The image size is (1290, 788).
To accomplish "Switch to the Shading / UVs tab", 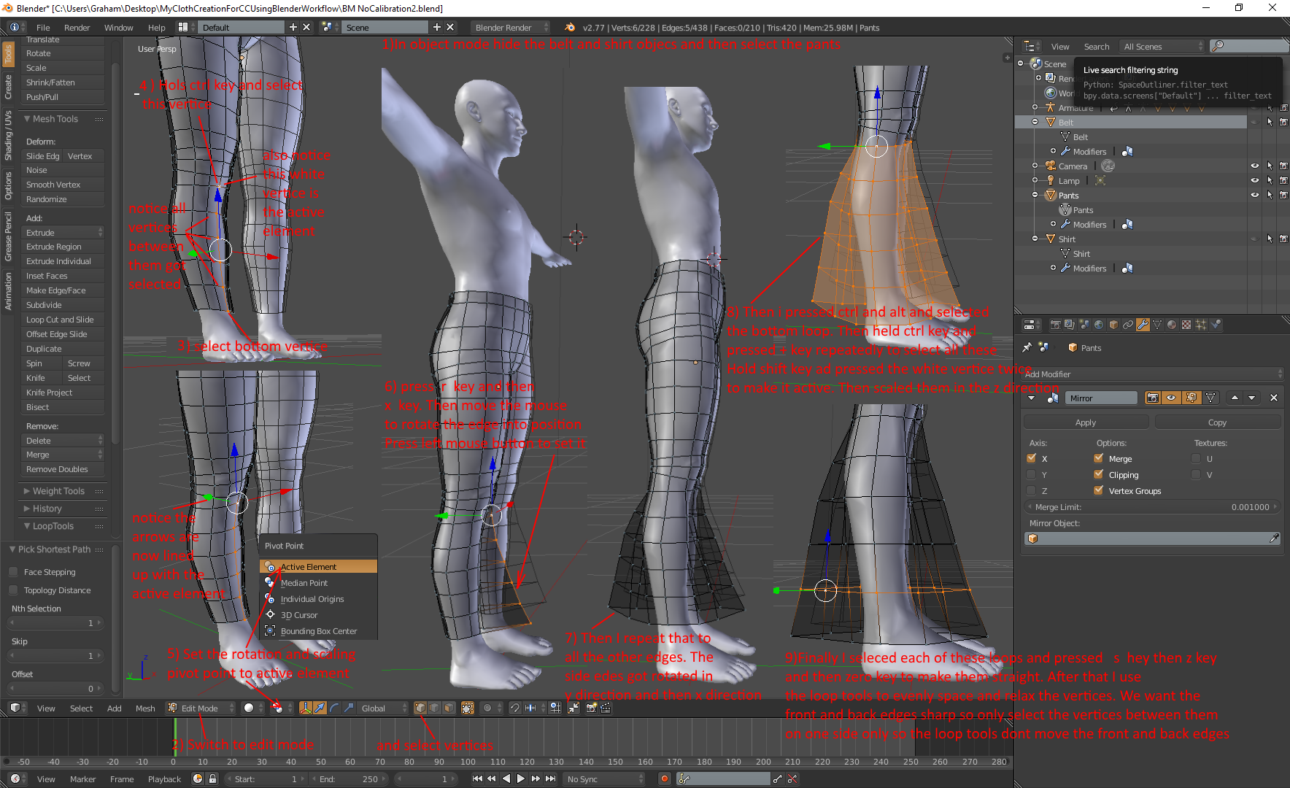I will coord(8,136).
